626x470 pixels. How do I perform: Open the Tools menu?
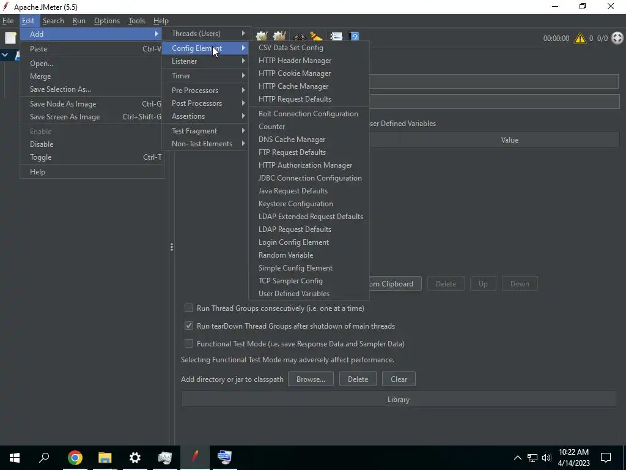coord(136,21)
